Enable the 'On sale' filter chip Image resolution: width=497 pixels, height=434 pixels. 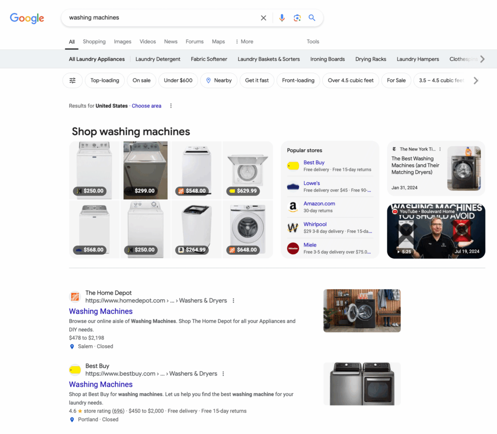(x=141, y=80)
